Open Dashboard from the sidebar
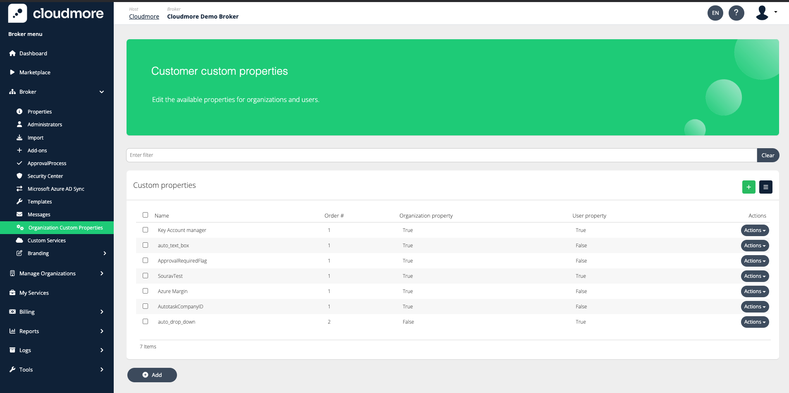Viewport: 789px width, 393px height. [33, 53]
